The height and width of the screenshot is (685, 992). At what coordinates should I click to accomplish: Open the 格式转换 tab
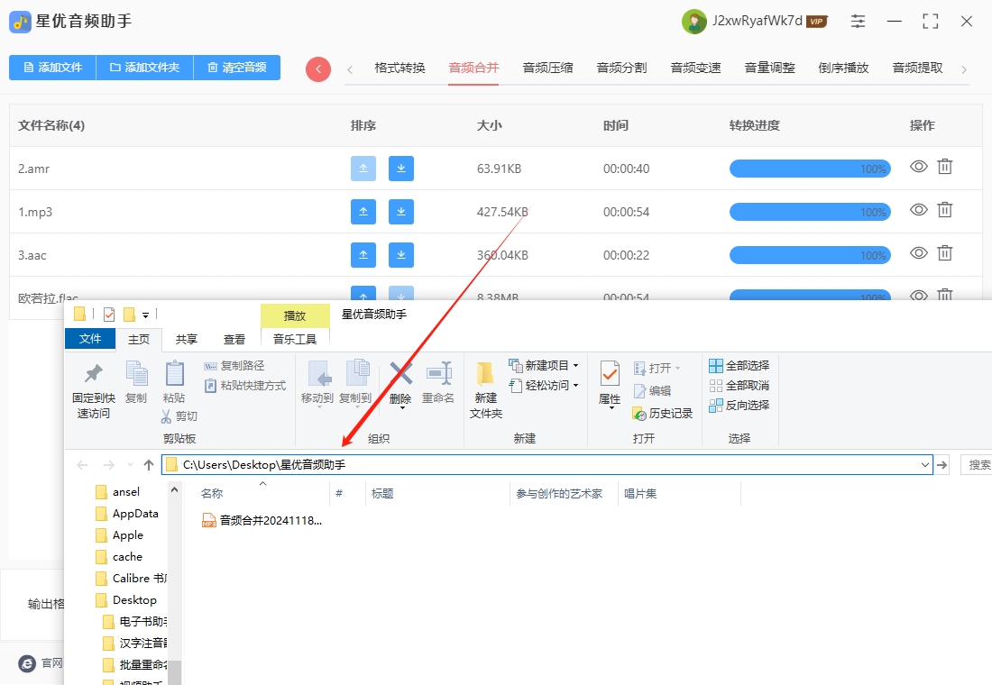click(x=400, y=68)
